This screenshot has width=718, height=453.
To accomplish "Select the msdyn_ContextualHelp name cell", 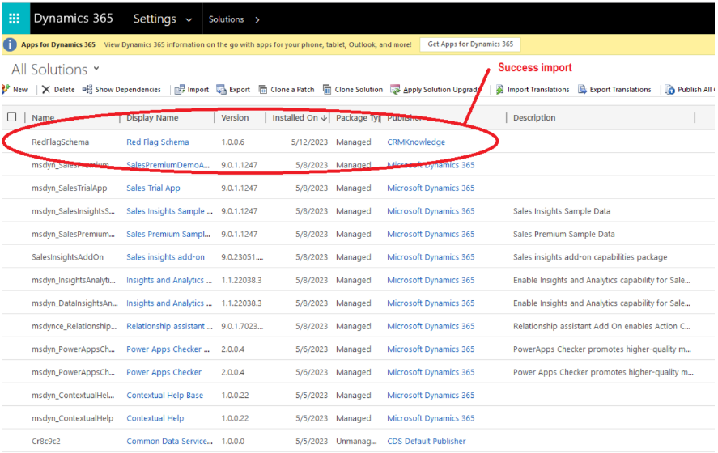I will point(72,418).
